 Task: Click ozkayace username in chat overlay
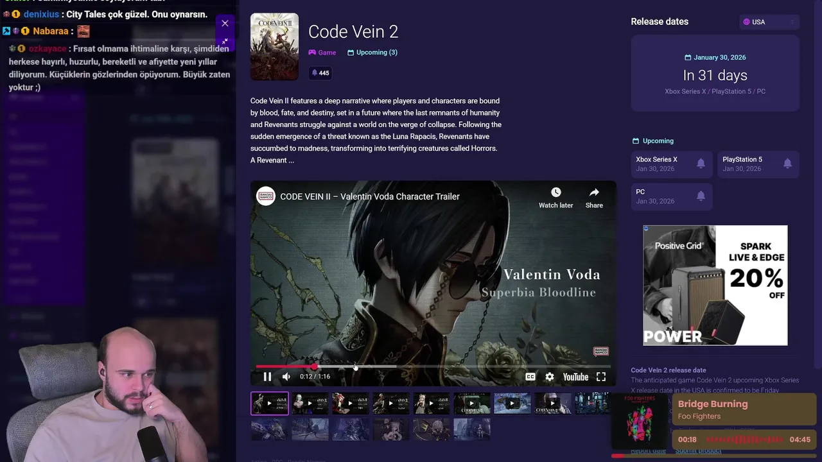point(48,49)
